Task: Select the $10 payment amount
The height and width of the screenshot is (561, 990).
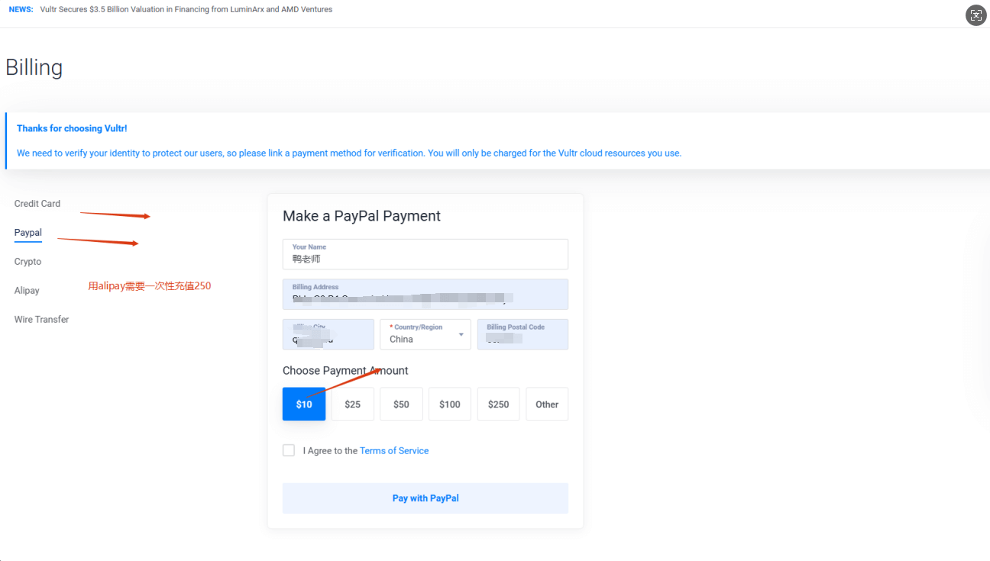Action: [x=304, y=404]
